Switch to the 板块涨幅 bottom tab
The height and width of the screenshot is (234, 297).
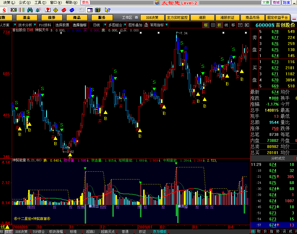coord(56,232)
